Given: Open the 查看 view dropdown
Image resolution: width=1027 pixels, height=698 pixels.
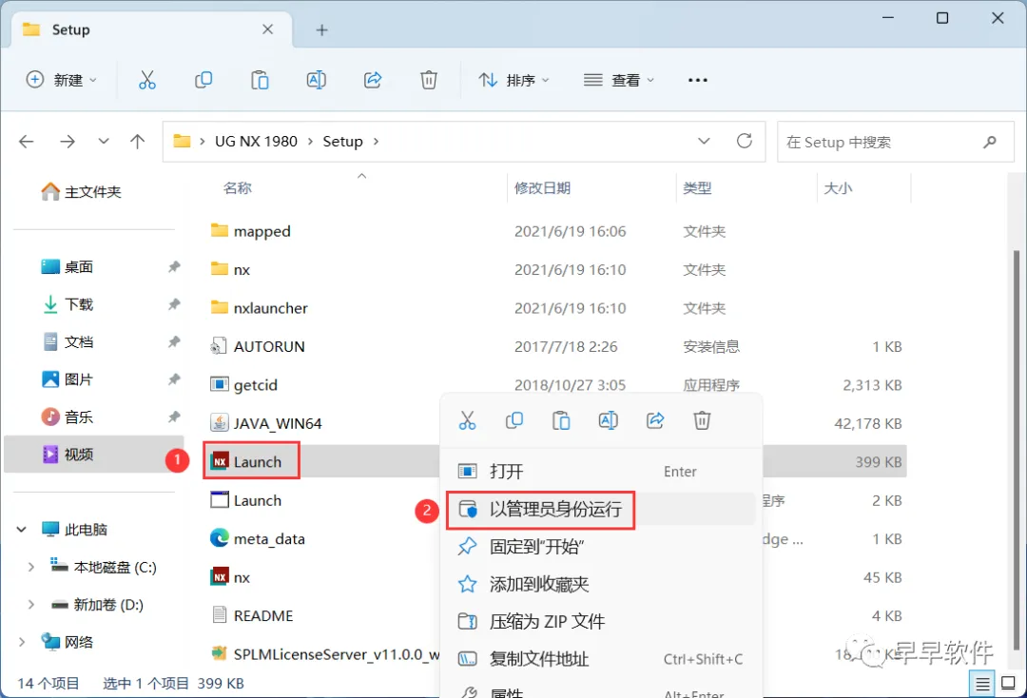Looking at the screenshot, I should tap(619, 80).
